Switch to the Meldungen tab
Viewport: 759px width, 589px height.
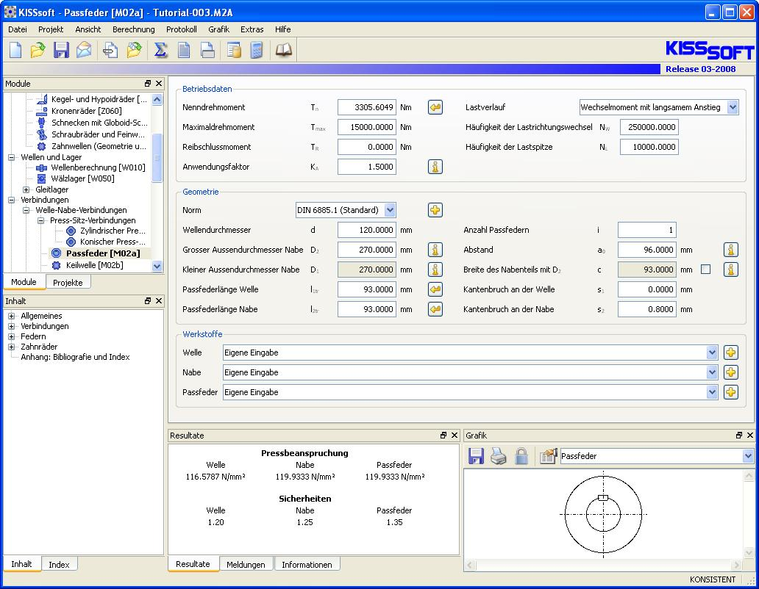click(x=246, y=565)
